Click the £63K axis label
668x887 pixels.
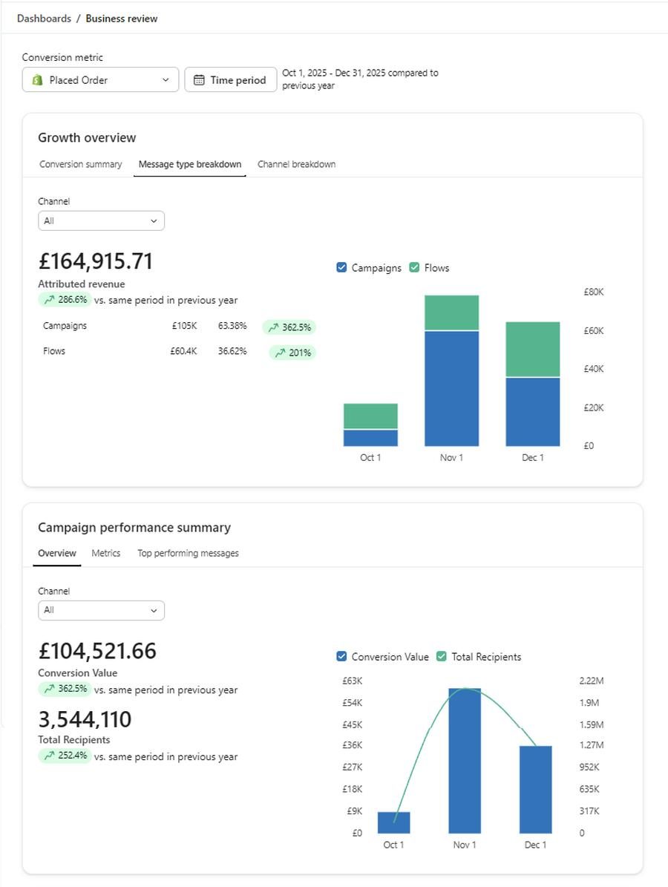click(x=353, y=681)
